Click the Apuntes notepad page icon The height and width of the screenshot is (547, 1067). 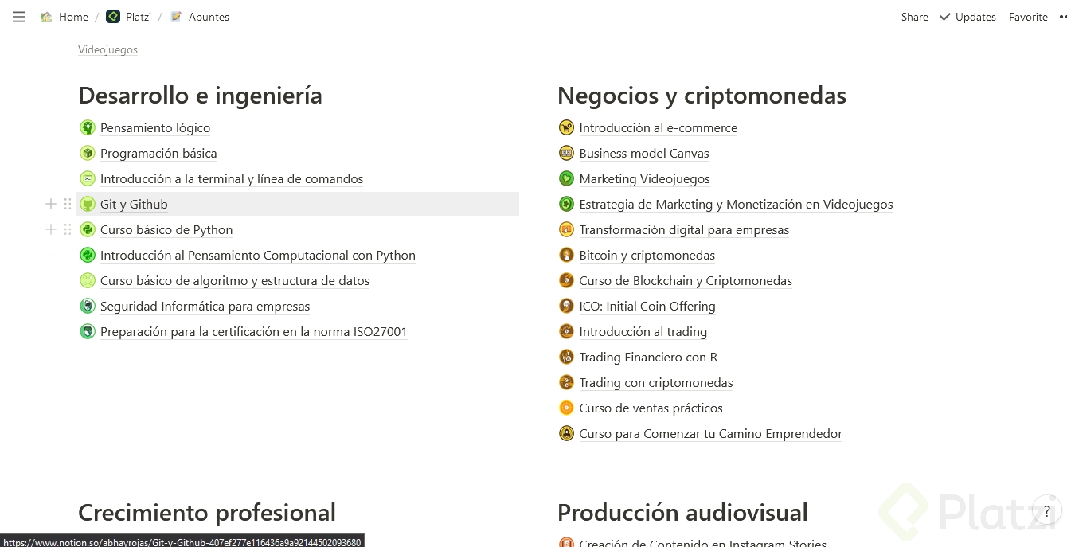pos(176,17)
